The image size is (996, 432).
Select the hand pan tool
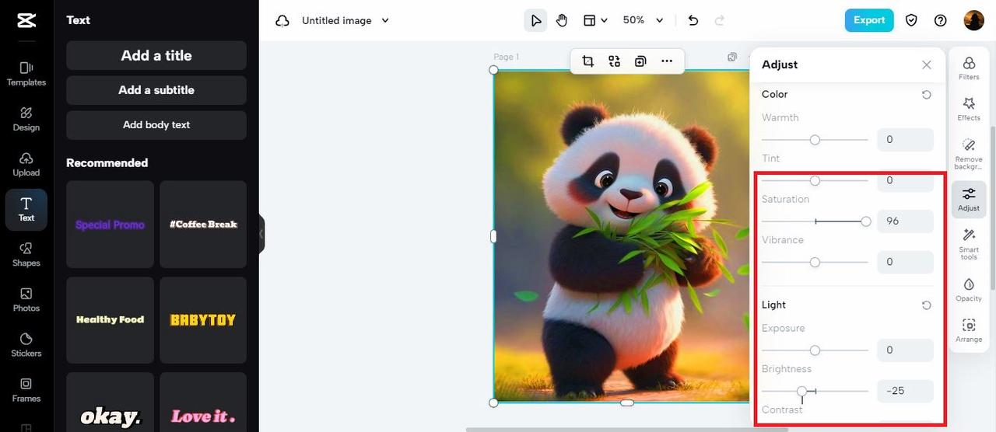pos(562,20)
